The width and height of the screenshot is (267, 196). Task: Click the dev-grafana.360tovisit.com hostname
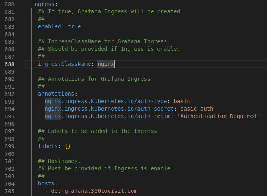tap(94, 191)
